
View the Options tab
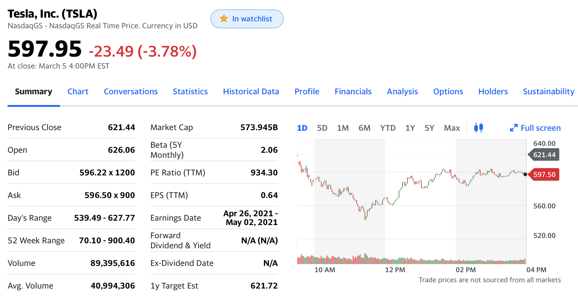coord(448,91)
